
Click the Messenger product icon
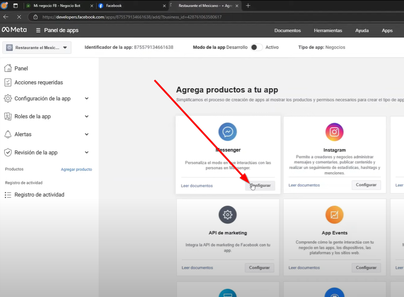[x=228, y=132]
